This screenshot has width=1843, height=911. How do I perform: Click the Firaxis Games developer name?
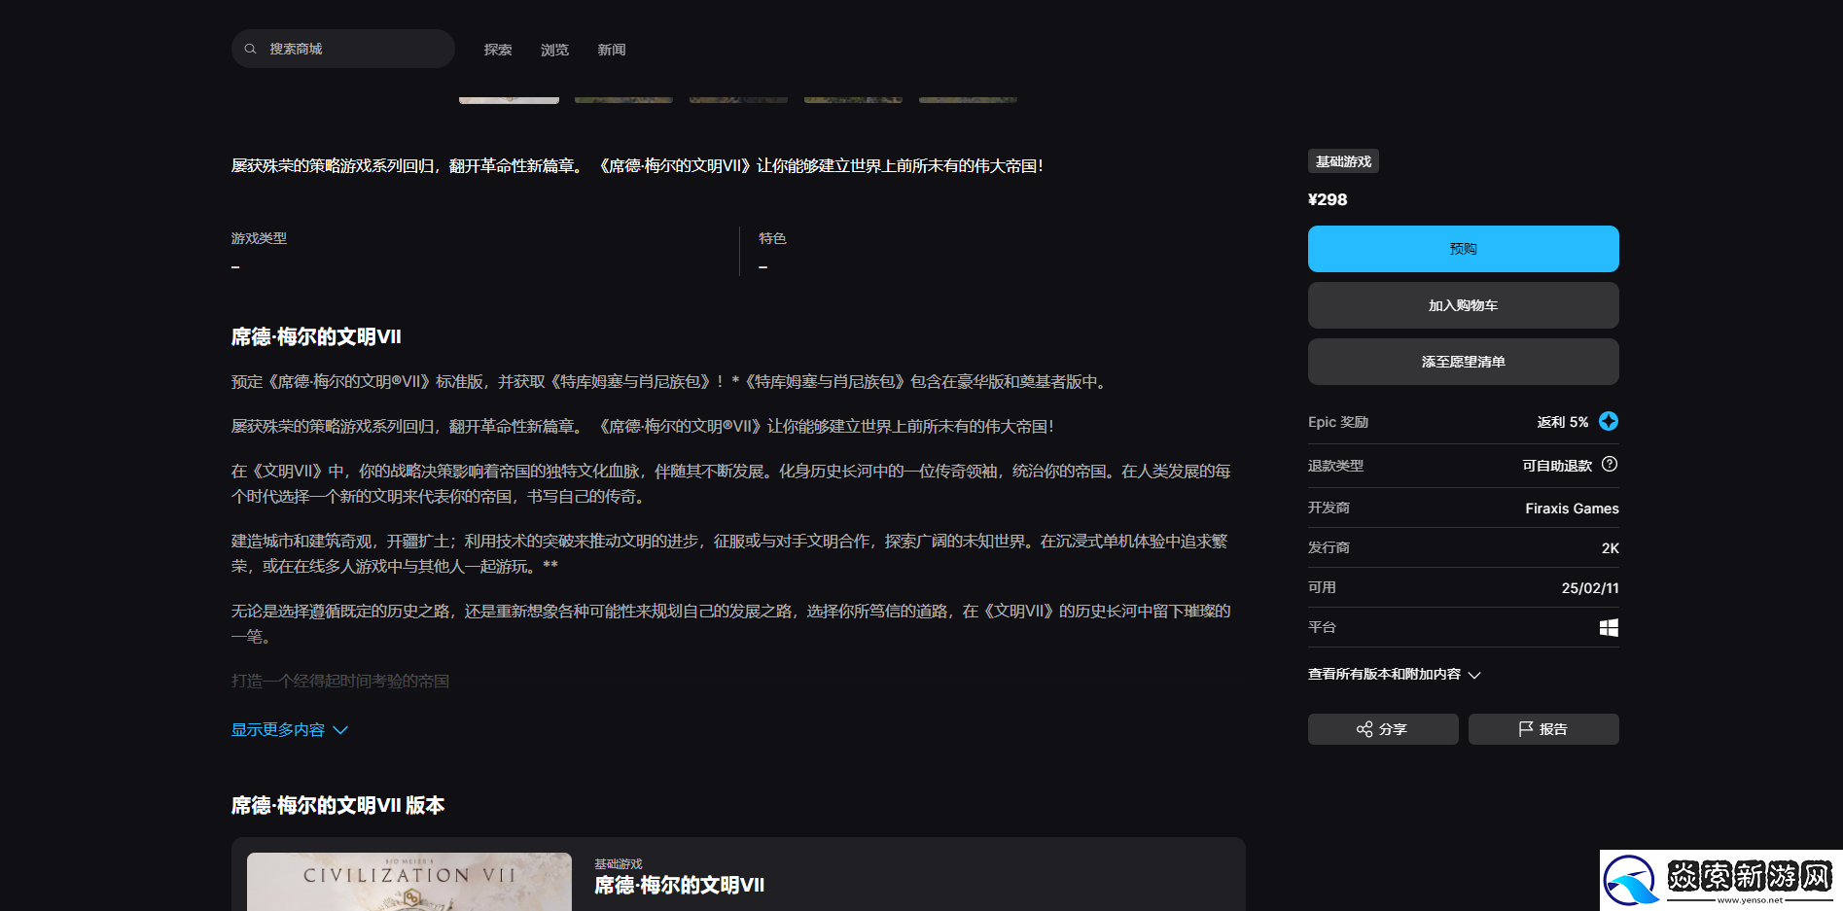click(1571, 508)
